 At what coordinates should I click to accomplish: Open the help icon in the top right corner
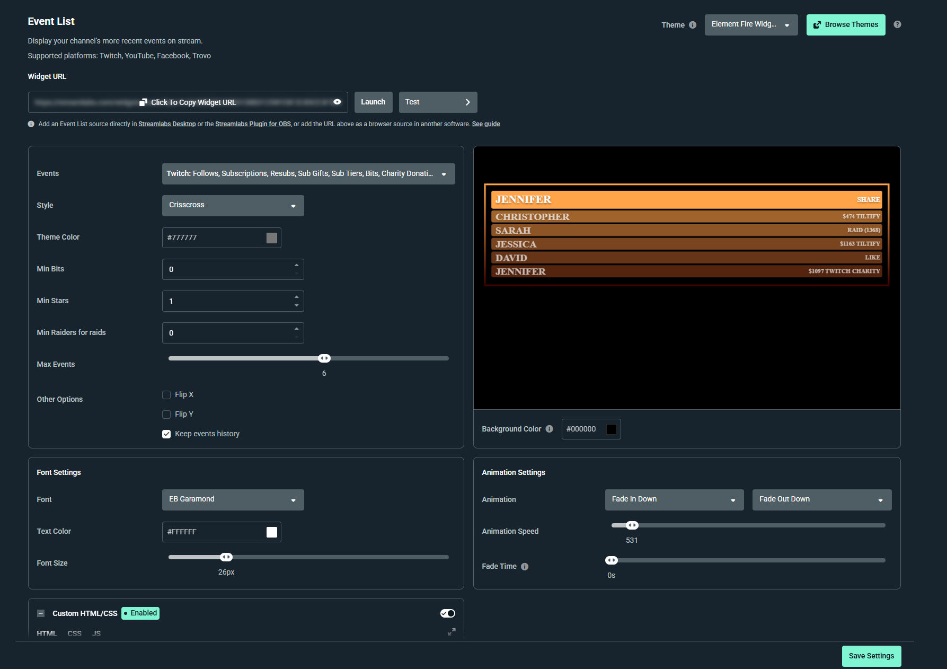point(898,24)
